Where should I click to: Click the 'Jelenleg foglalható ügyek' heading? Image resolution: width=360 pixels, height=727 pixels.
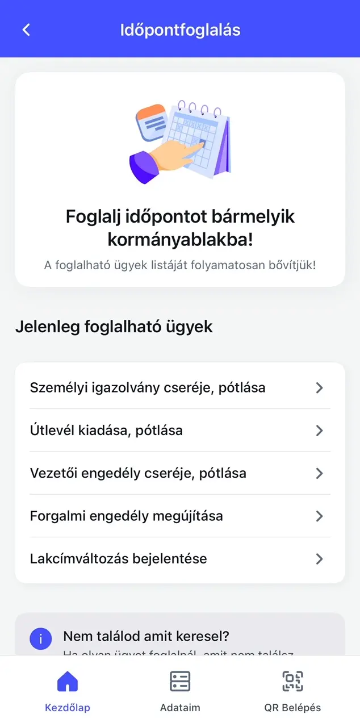(114, 327)
